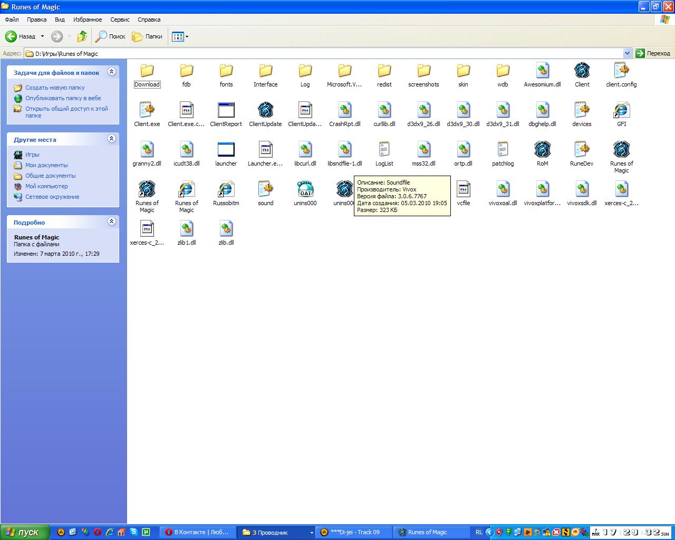Expand the address bar dropdown
675x540 pixels.
(627, 53)
